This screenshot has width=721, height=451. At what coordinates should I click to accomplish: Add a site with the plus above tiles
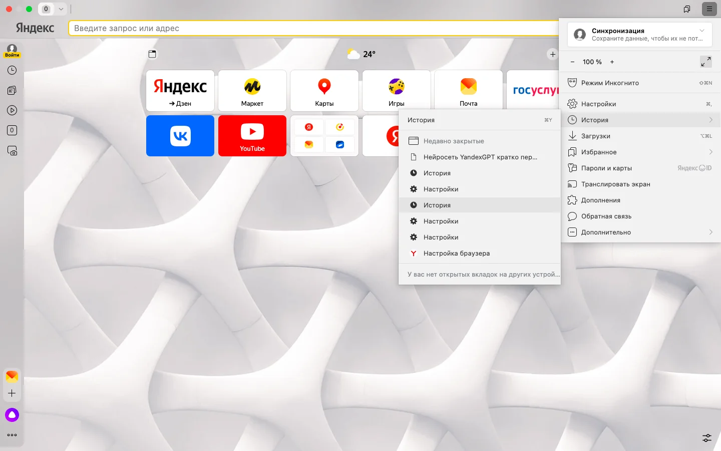pyautogui.click(x=552, y=54)
